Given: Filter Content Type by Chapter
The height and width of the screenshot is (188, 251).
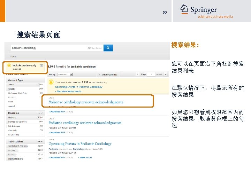Looking at the screenshot, I should tap(25, 89).
